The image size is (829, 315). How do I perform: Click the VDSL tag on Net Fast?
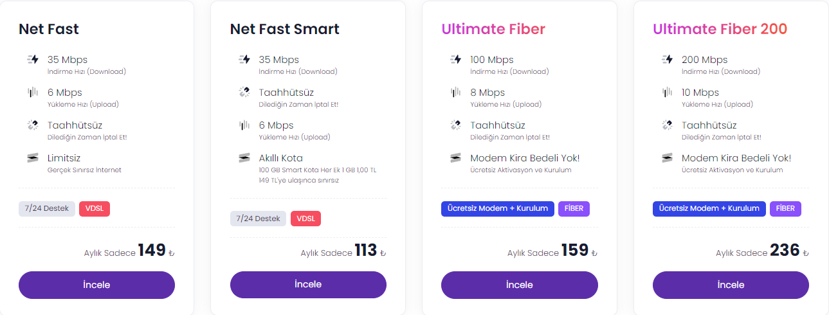tap(95, 208)
